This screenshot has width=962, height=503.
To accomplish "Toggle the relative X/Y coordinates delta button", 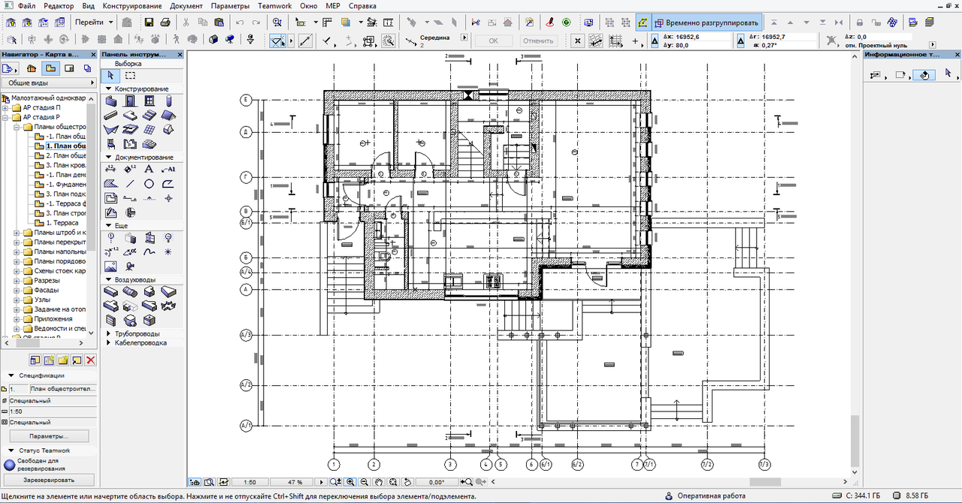I will [653, 40].
